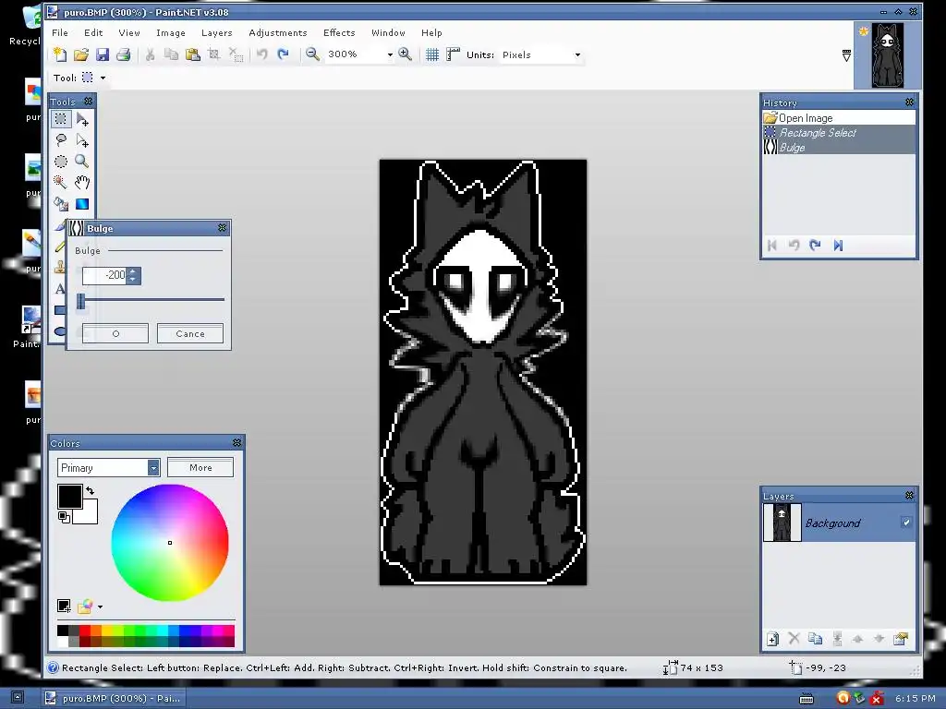Image resolution: width=946 pixels, height=709 pixels.
Task: Open the Primary color selector dropdown
Action: [153, 468]
